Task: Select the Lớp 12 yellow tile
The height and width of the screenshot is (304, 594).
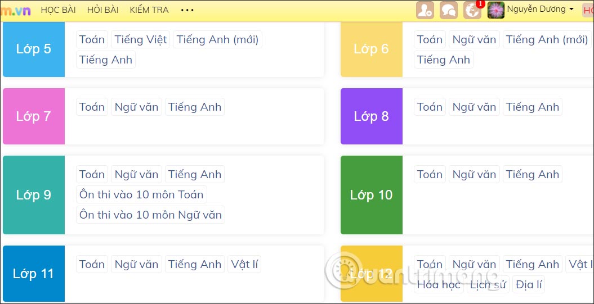Action: 371,273
